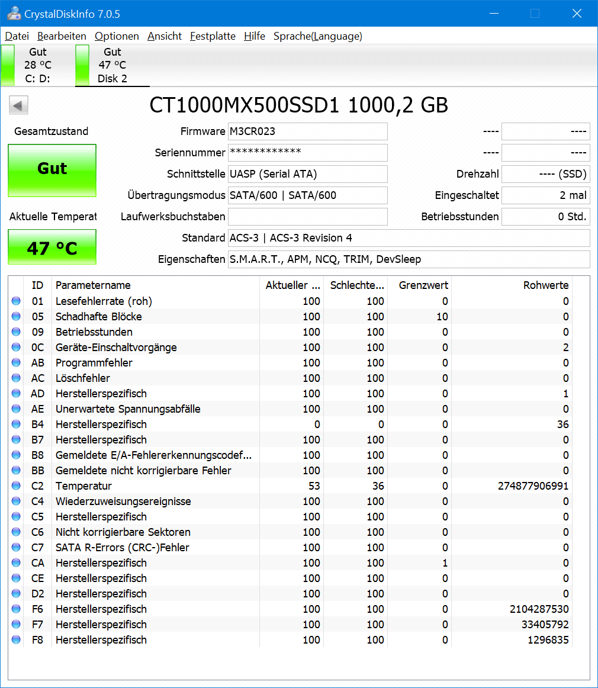
Task: Select the C: D: disk tab
Action: coord(38,65)
